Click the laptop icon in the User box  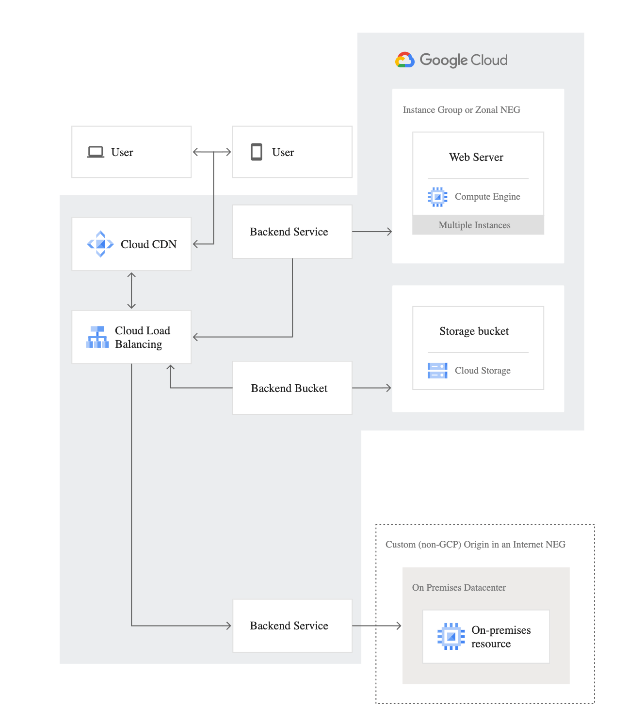(95, 151)
